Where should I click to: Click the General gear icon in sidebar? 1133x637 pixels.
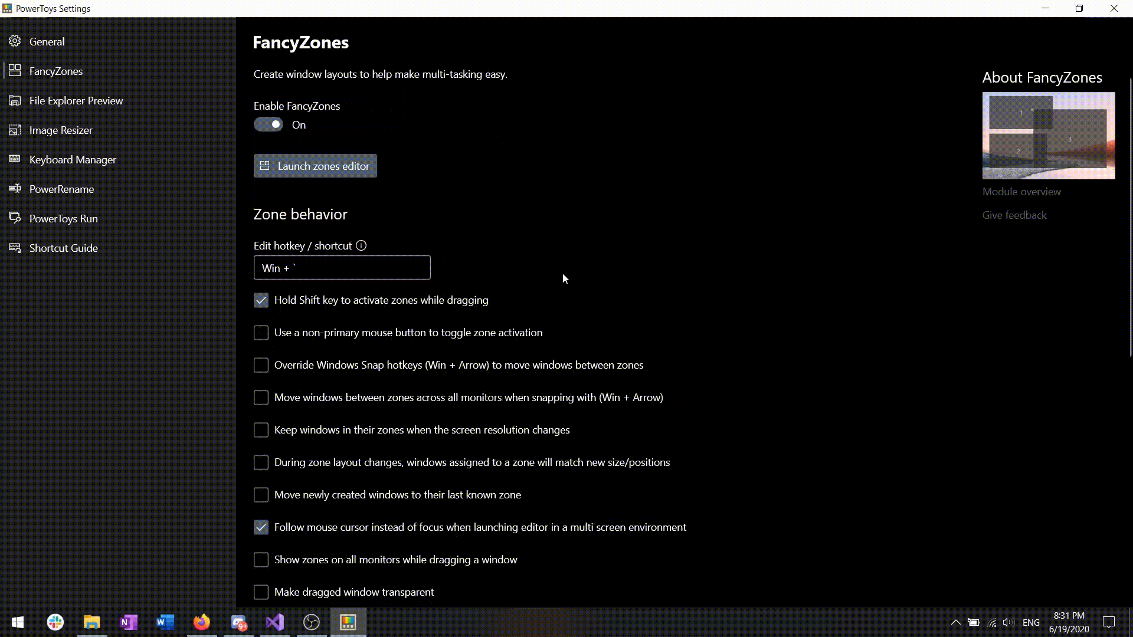(15, 41)
